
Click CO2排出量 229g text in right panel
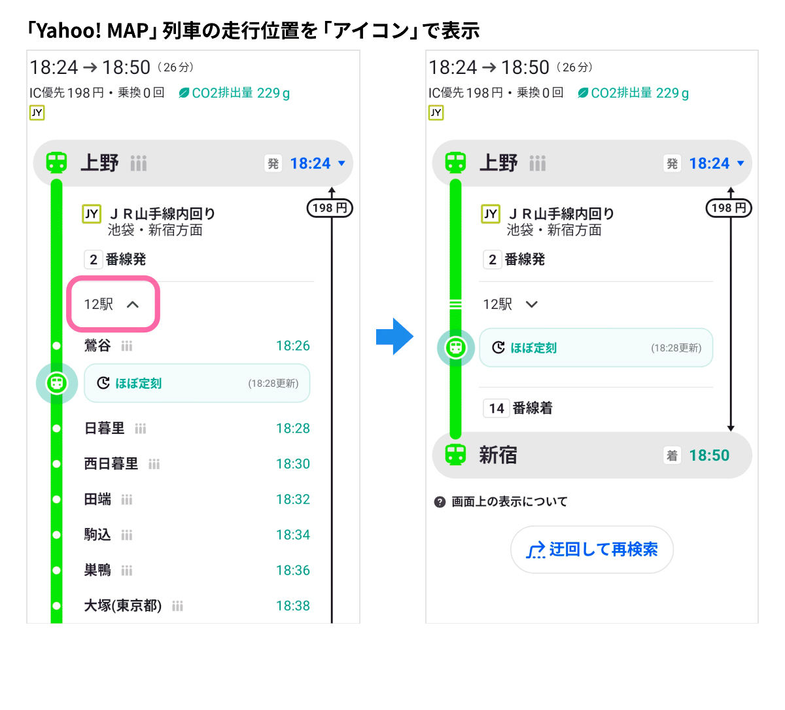pyautogui.click(x=640, y=93)
